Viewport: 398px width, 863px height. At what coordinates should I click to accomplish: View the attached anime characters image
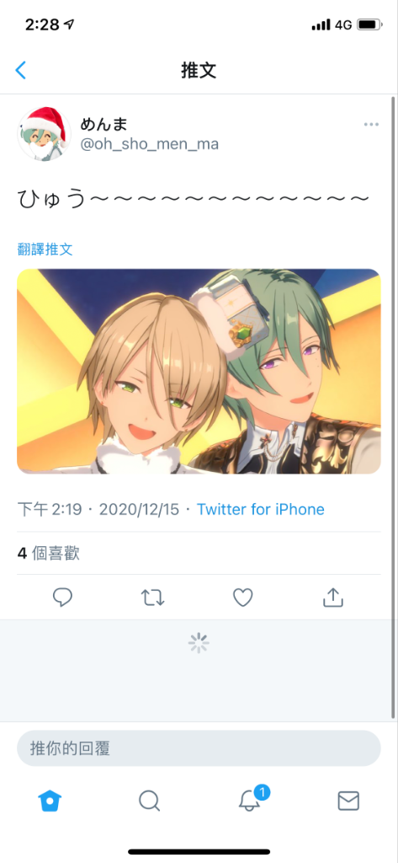199,371
